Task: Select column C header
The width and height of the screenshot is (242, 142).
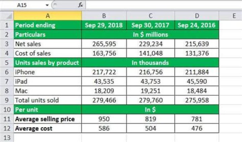Action: 151,15
